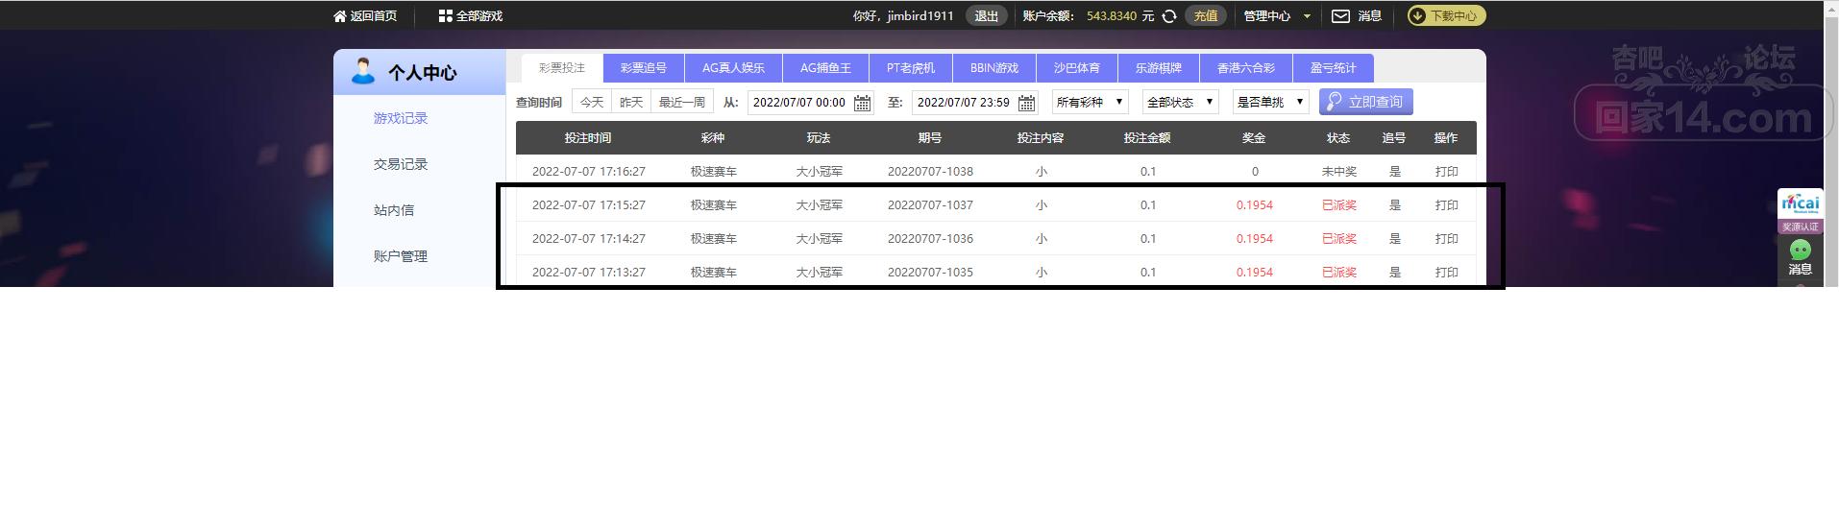The image size is (1839, 526).
Task: Refresh the account balance icon
Action: click(x=1169, y=15)
